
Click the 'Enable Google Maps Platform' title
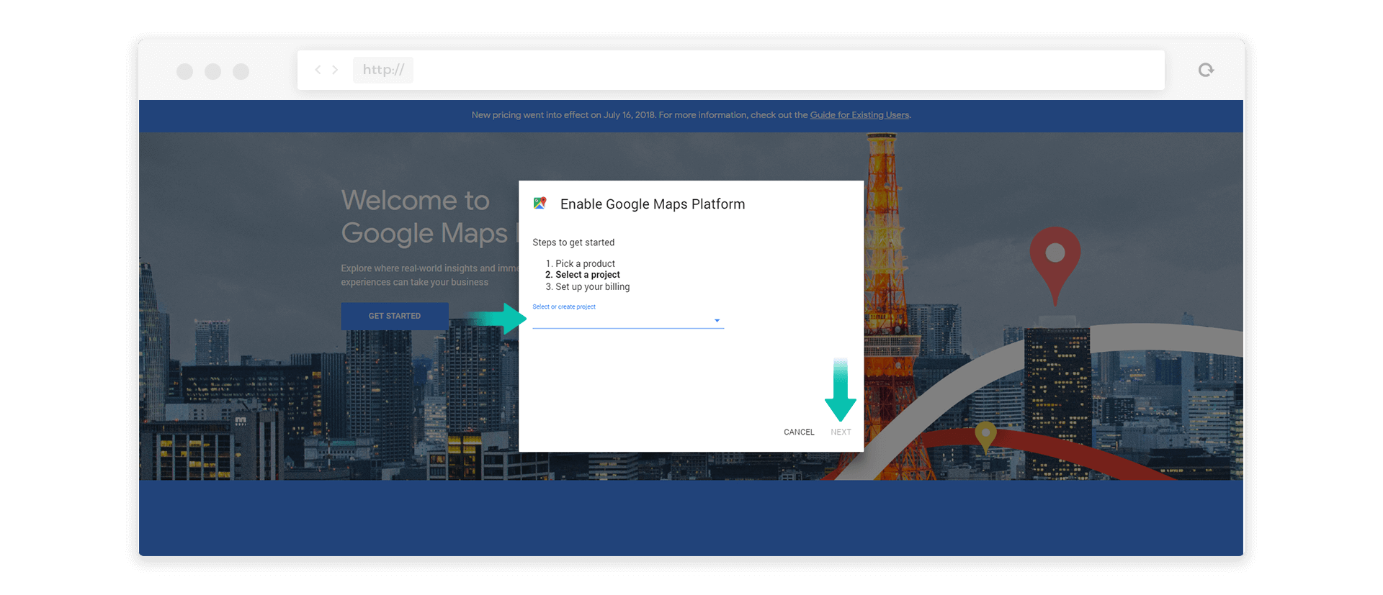(653, 204)
